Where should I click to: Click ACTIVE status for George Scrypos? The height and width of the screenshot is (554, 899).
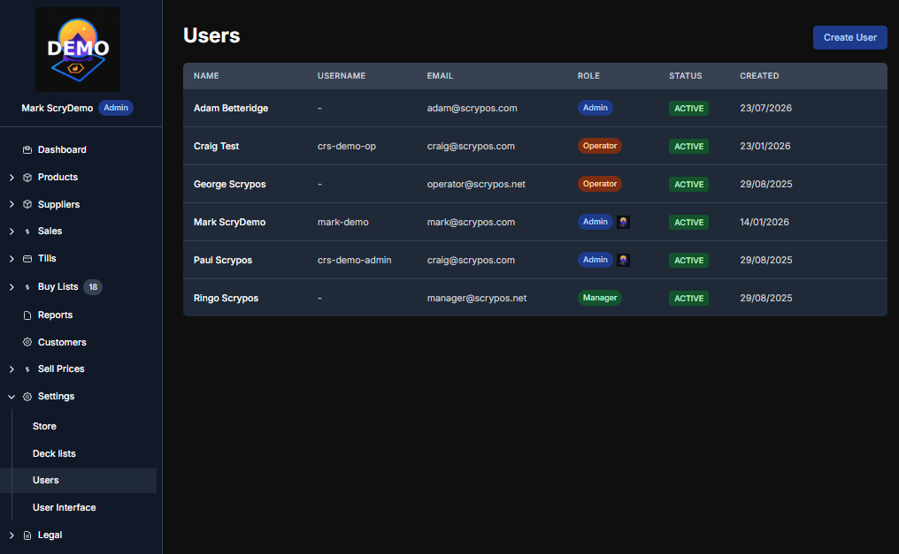click(x=688, y=185)
